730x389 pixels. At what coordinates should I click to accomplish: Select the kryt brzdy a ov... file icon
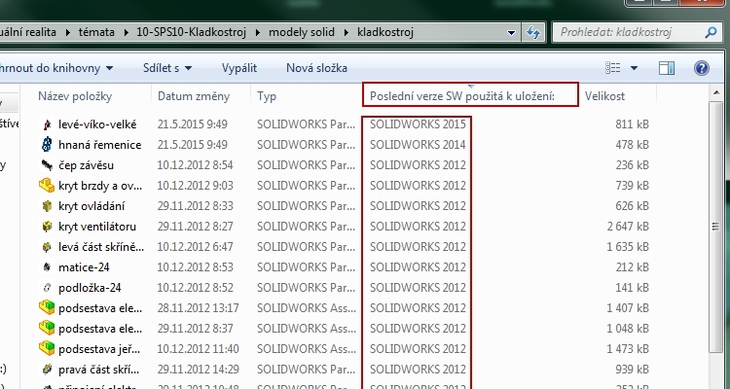[x=47, y=186]
